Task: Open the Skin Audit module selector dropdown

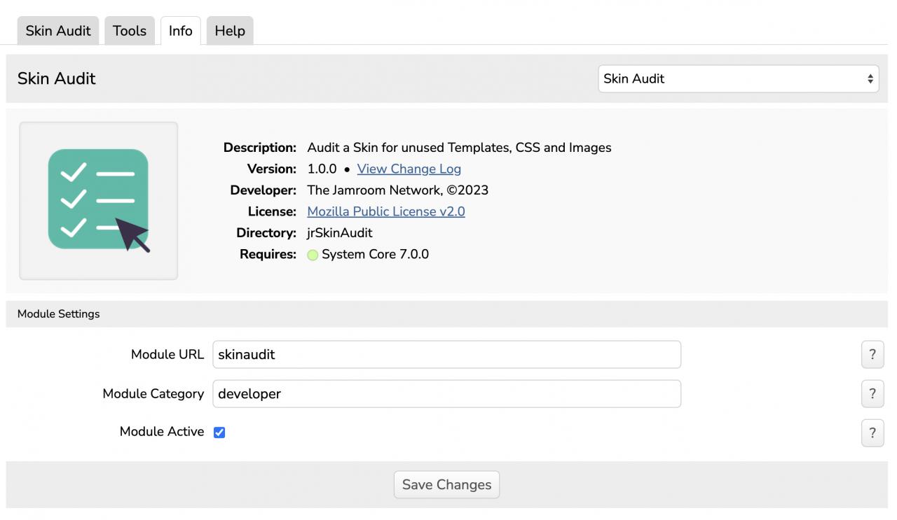Action: pyautogui.click(x=738, y=78)
